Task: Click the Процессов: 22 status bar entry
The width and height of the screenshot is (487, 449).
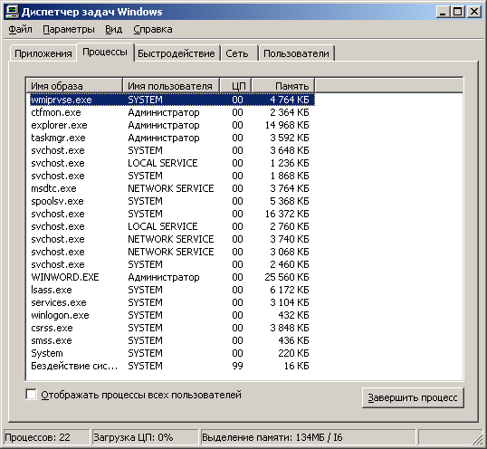Action: click(46, 437)
